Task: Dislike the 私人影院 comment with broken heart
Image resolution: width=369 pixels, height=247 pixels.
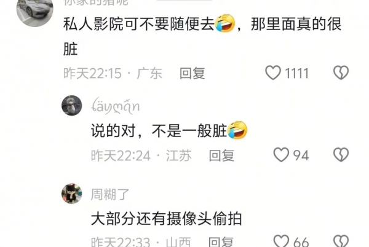Action: [341, 73]
